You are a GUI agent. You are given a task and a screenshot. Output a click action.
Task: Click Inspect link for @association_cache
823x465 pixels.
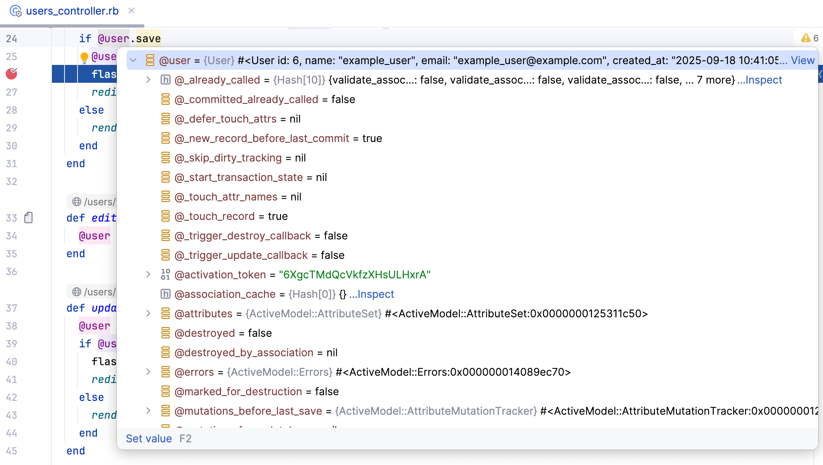372,294
